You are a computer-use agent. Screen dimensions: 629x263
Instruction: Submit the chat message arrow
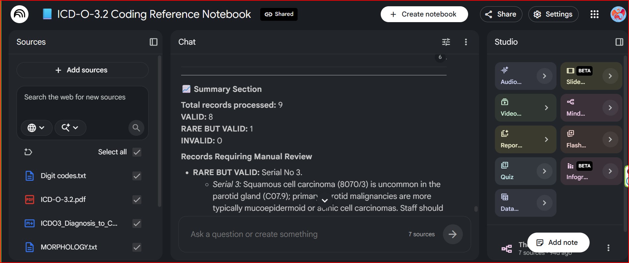point(453,234)
